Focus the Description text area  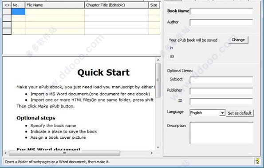coord(221,133)
